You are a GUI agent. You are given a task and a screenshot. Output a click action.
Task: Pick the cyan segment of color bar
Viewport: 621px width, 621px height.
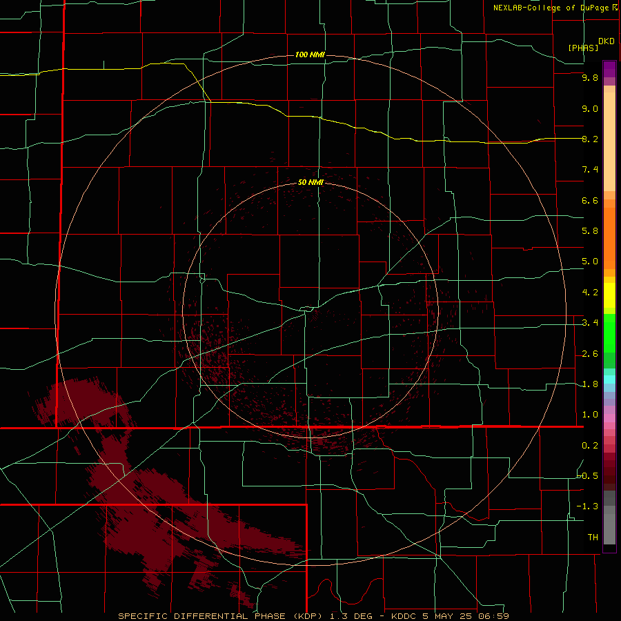pos(609,379)
